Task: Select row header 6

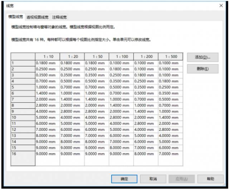Action: (x=23, y=93)
